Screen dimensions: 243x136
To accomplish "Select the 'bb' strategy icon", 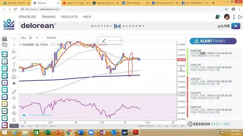I will pyautogui.click(x=5, y=54).
